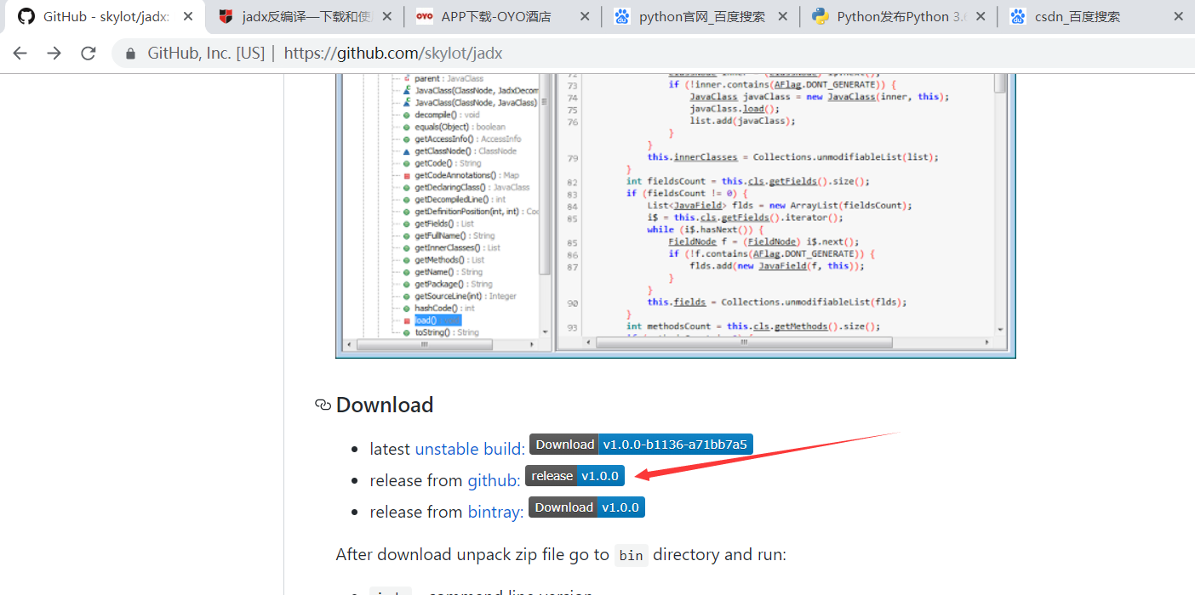Screen dimensions: 1195x595
Task: Click hashCode() entry in screenshot tree
Action: (x=444, y=309)
